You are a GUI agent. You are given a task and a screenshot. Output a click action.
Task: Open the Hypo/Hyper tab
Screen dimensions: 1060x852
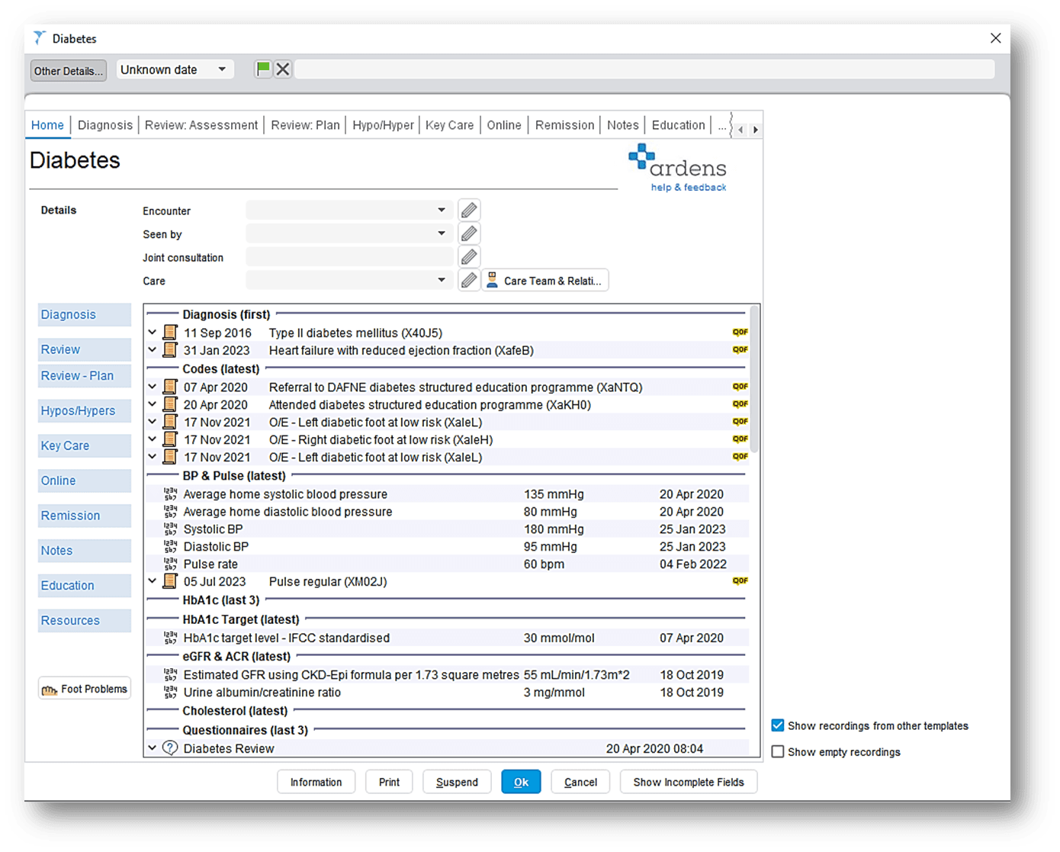[x=383, y=125]
